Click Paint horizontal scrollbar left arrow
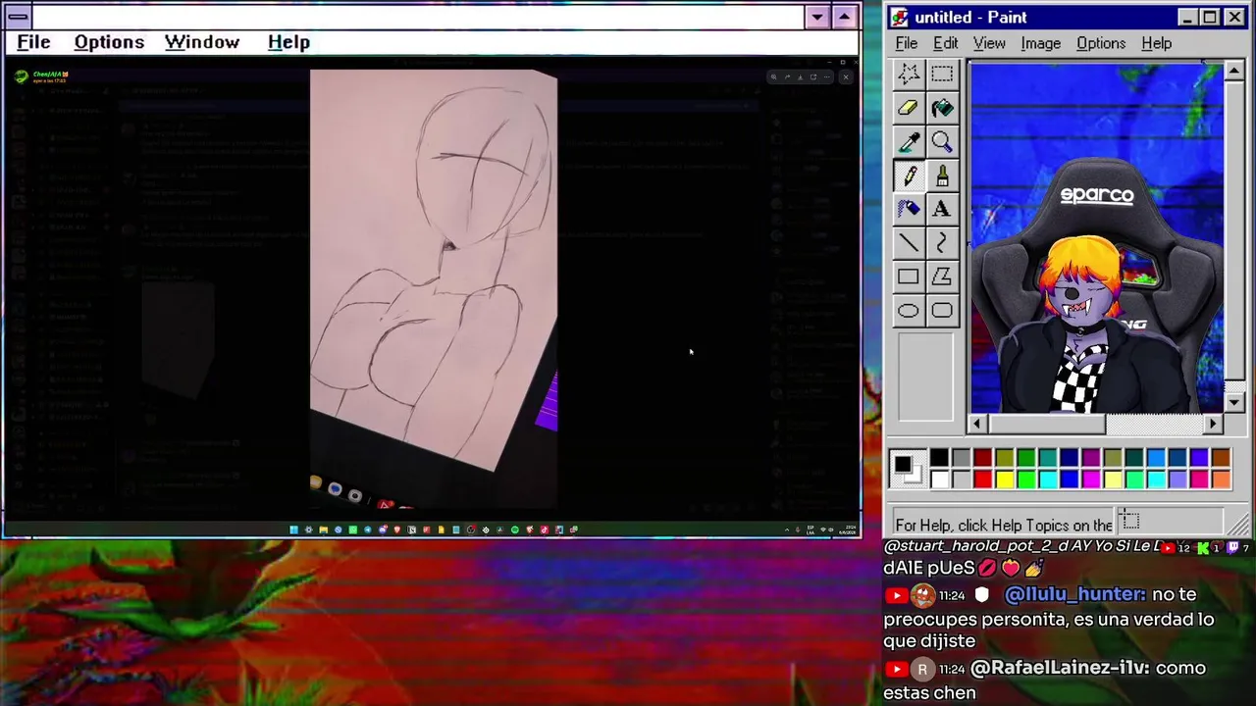The height and width of the screenshot is (706, 1256). click(977, 424)
